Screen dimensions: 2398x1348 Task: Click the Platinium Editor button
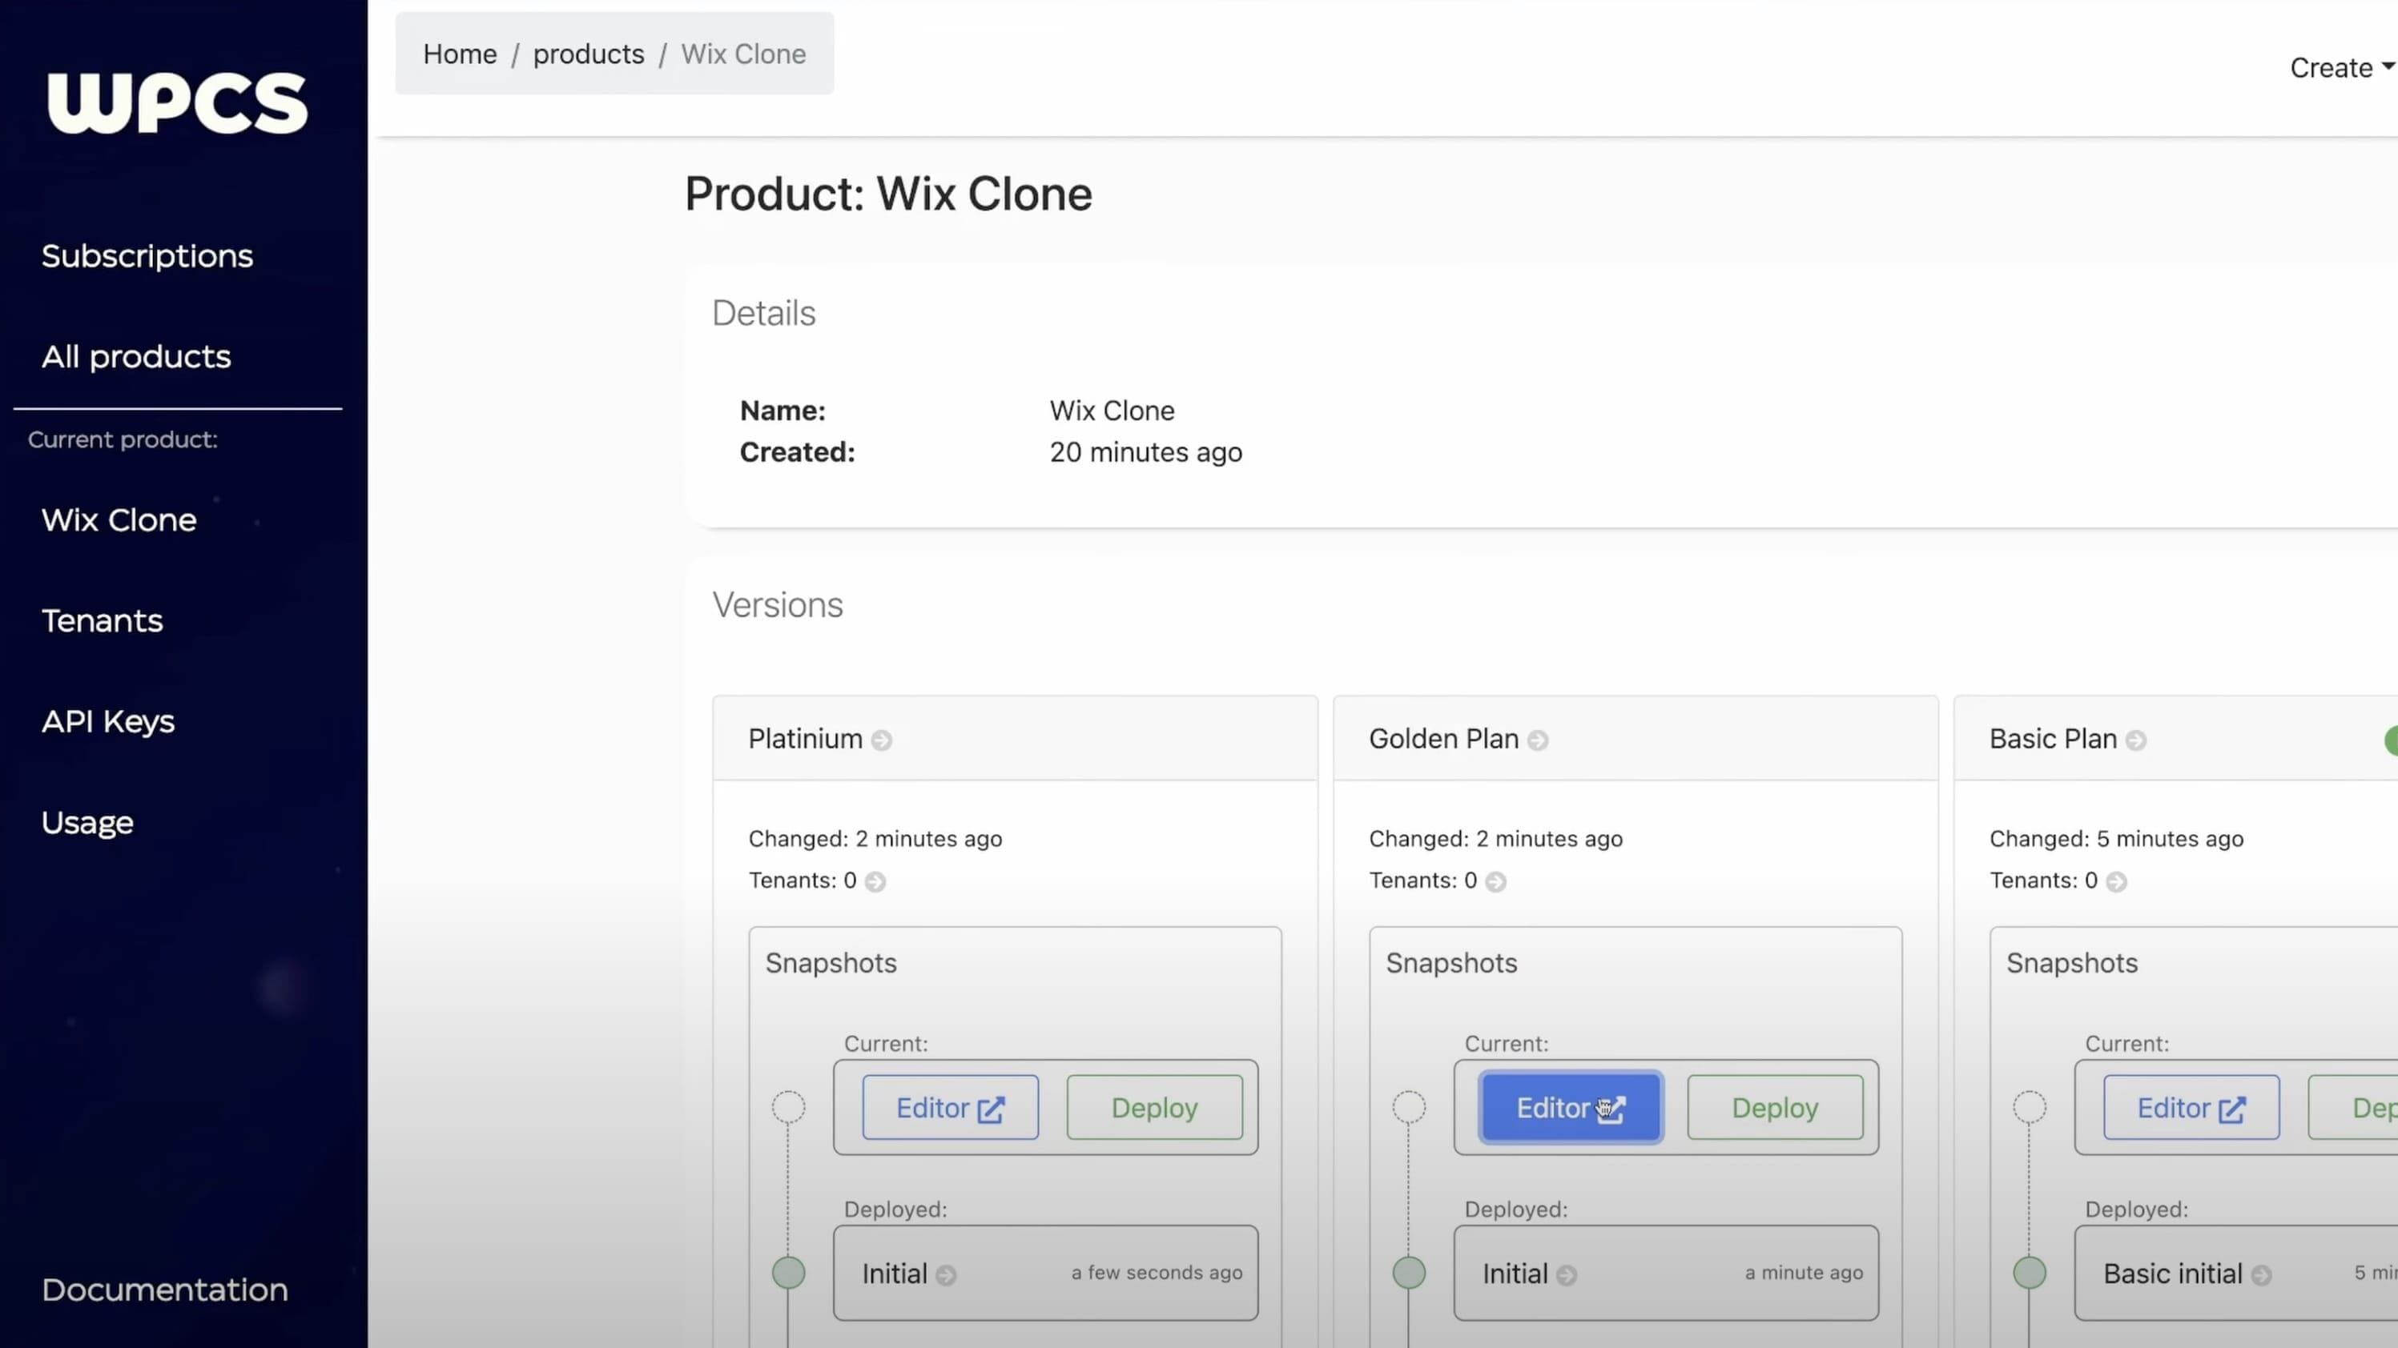point(950,1108)
